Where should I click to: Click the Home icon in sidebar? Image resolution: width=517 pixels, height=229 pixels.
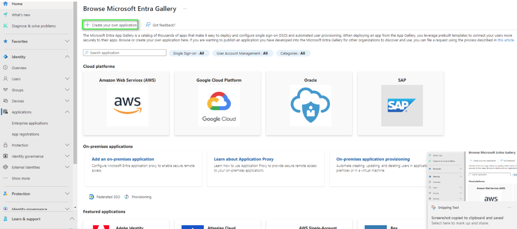tap(5, 4)
